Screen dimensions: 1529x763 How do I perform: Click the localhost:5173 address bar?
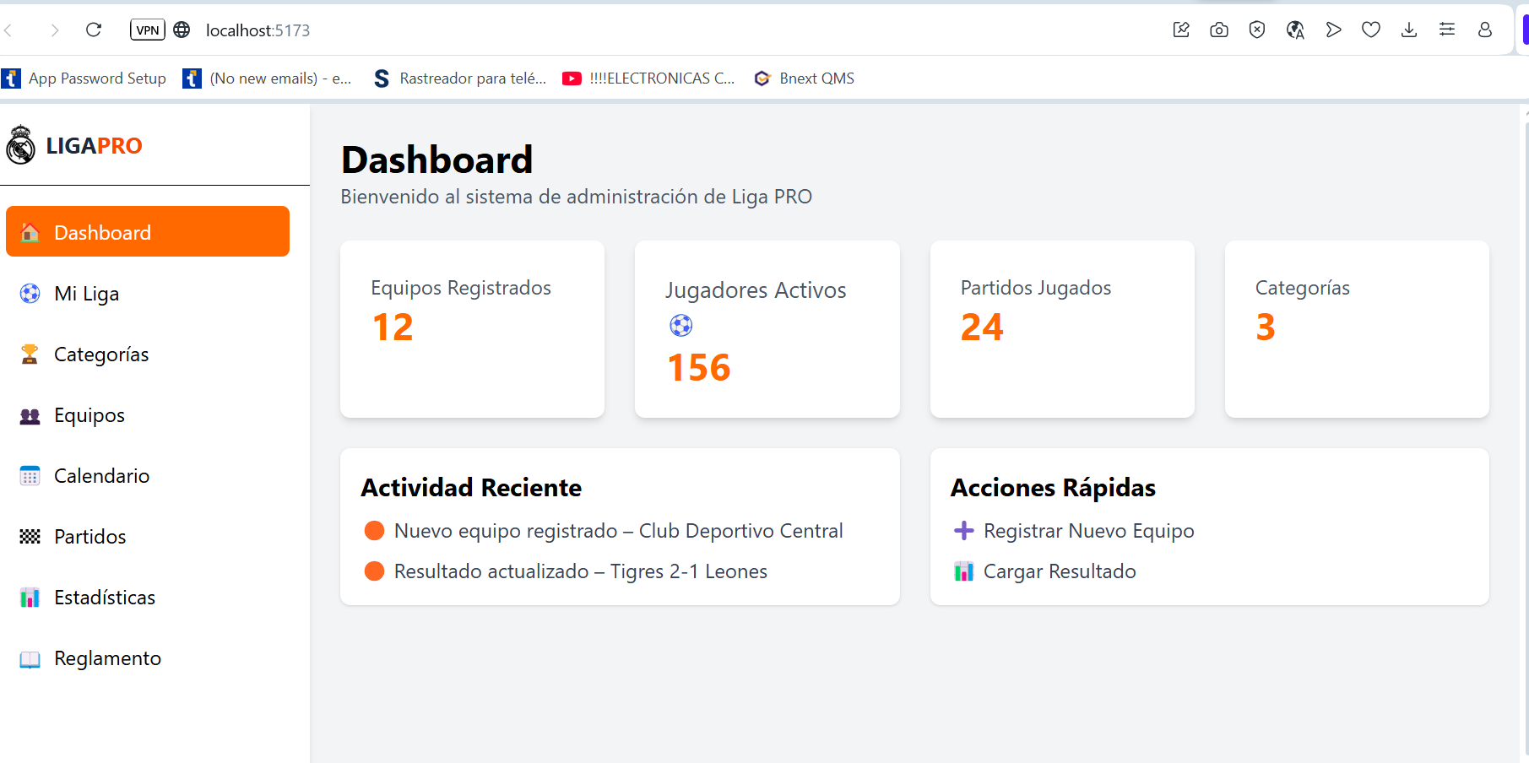pyautogui.click(x=258, y=30)
